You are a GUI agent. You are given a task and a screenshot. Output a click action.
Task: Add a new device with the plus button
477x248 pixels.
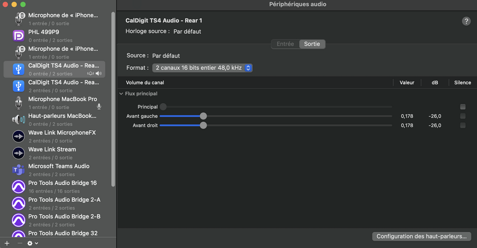pyautogui.click(x=7, y=243)
